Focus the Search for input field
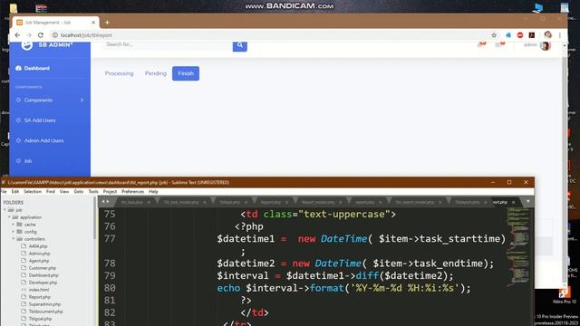580x326 pixels. pos(168,44)
